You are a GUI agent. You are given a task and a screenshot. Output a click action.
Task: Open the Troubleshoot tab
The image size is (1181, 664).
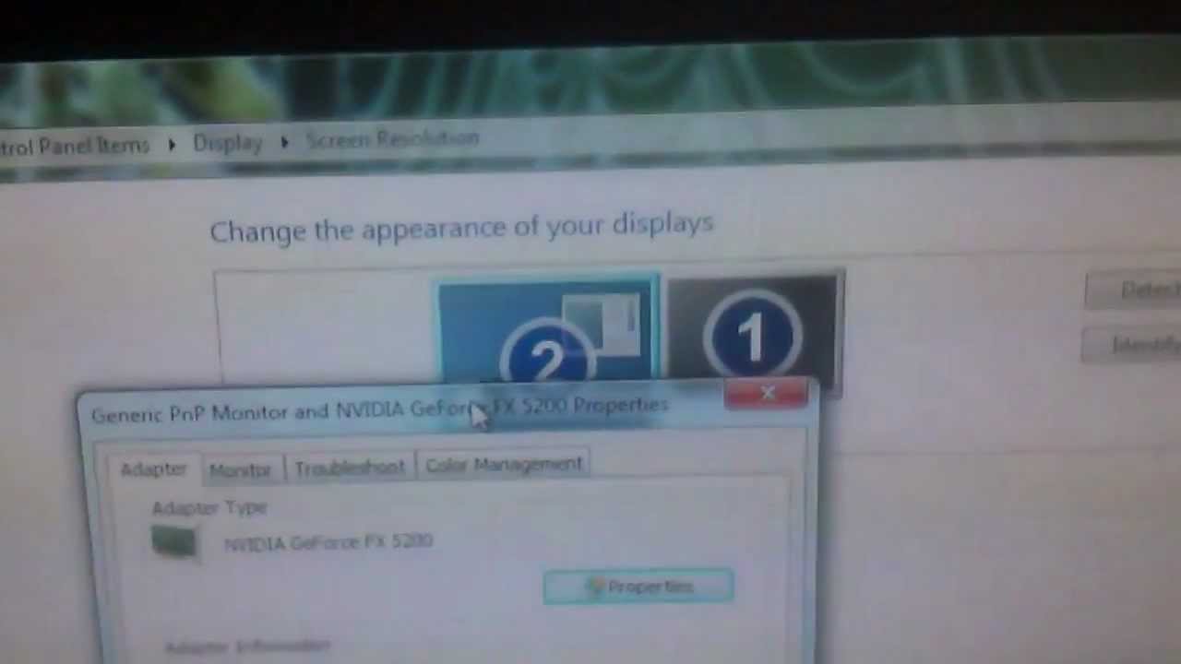click(x=350, y=468)
